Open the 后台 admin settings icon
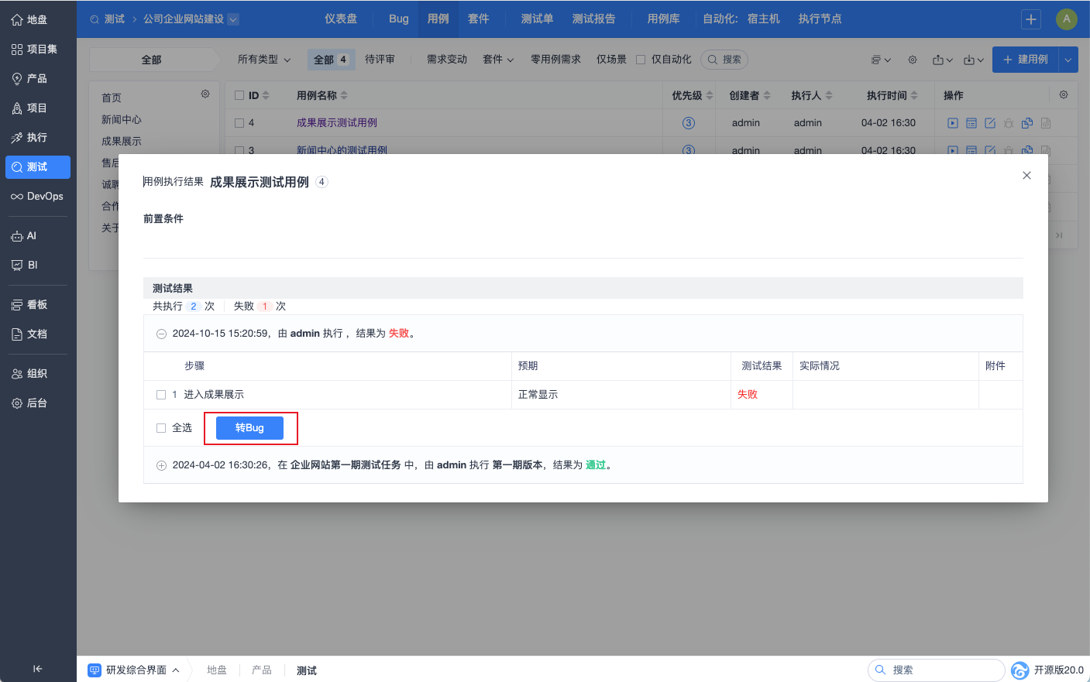 [x=17, y=403]
